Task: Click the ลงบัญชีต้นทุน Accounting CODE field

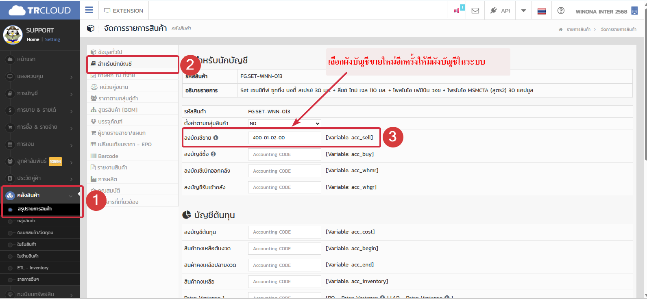Action: 284,232
